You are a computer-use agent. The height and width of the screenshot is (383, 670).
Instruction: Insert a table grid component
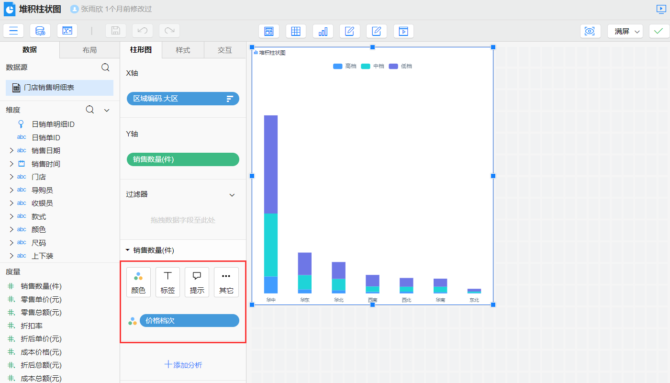coord(296,31)
